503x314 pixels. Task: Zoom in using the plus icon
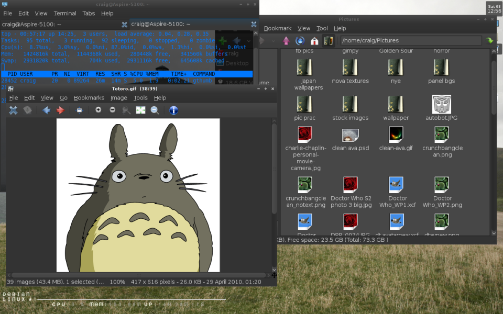pos(98,110)
